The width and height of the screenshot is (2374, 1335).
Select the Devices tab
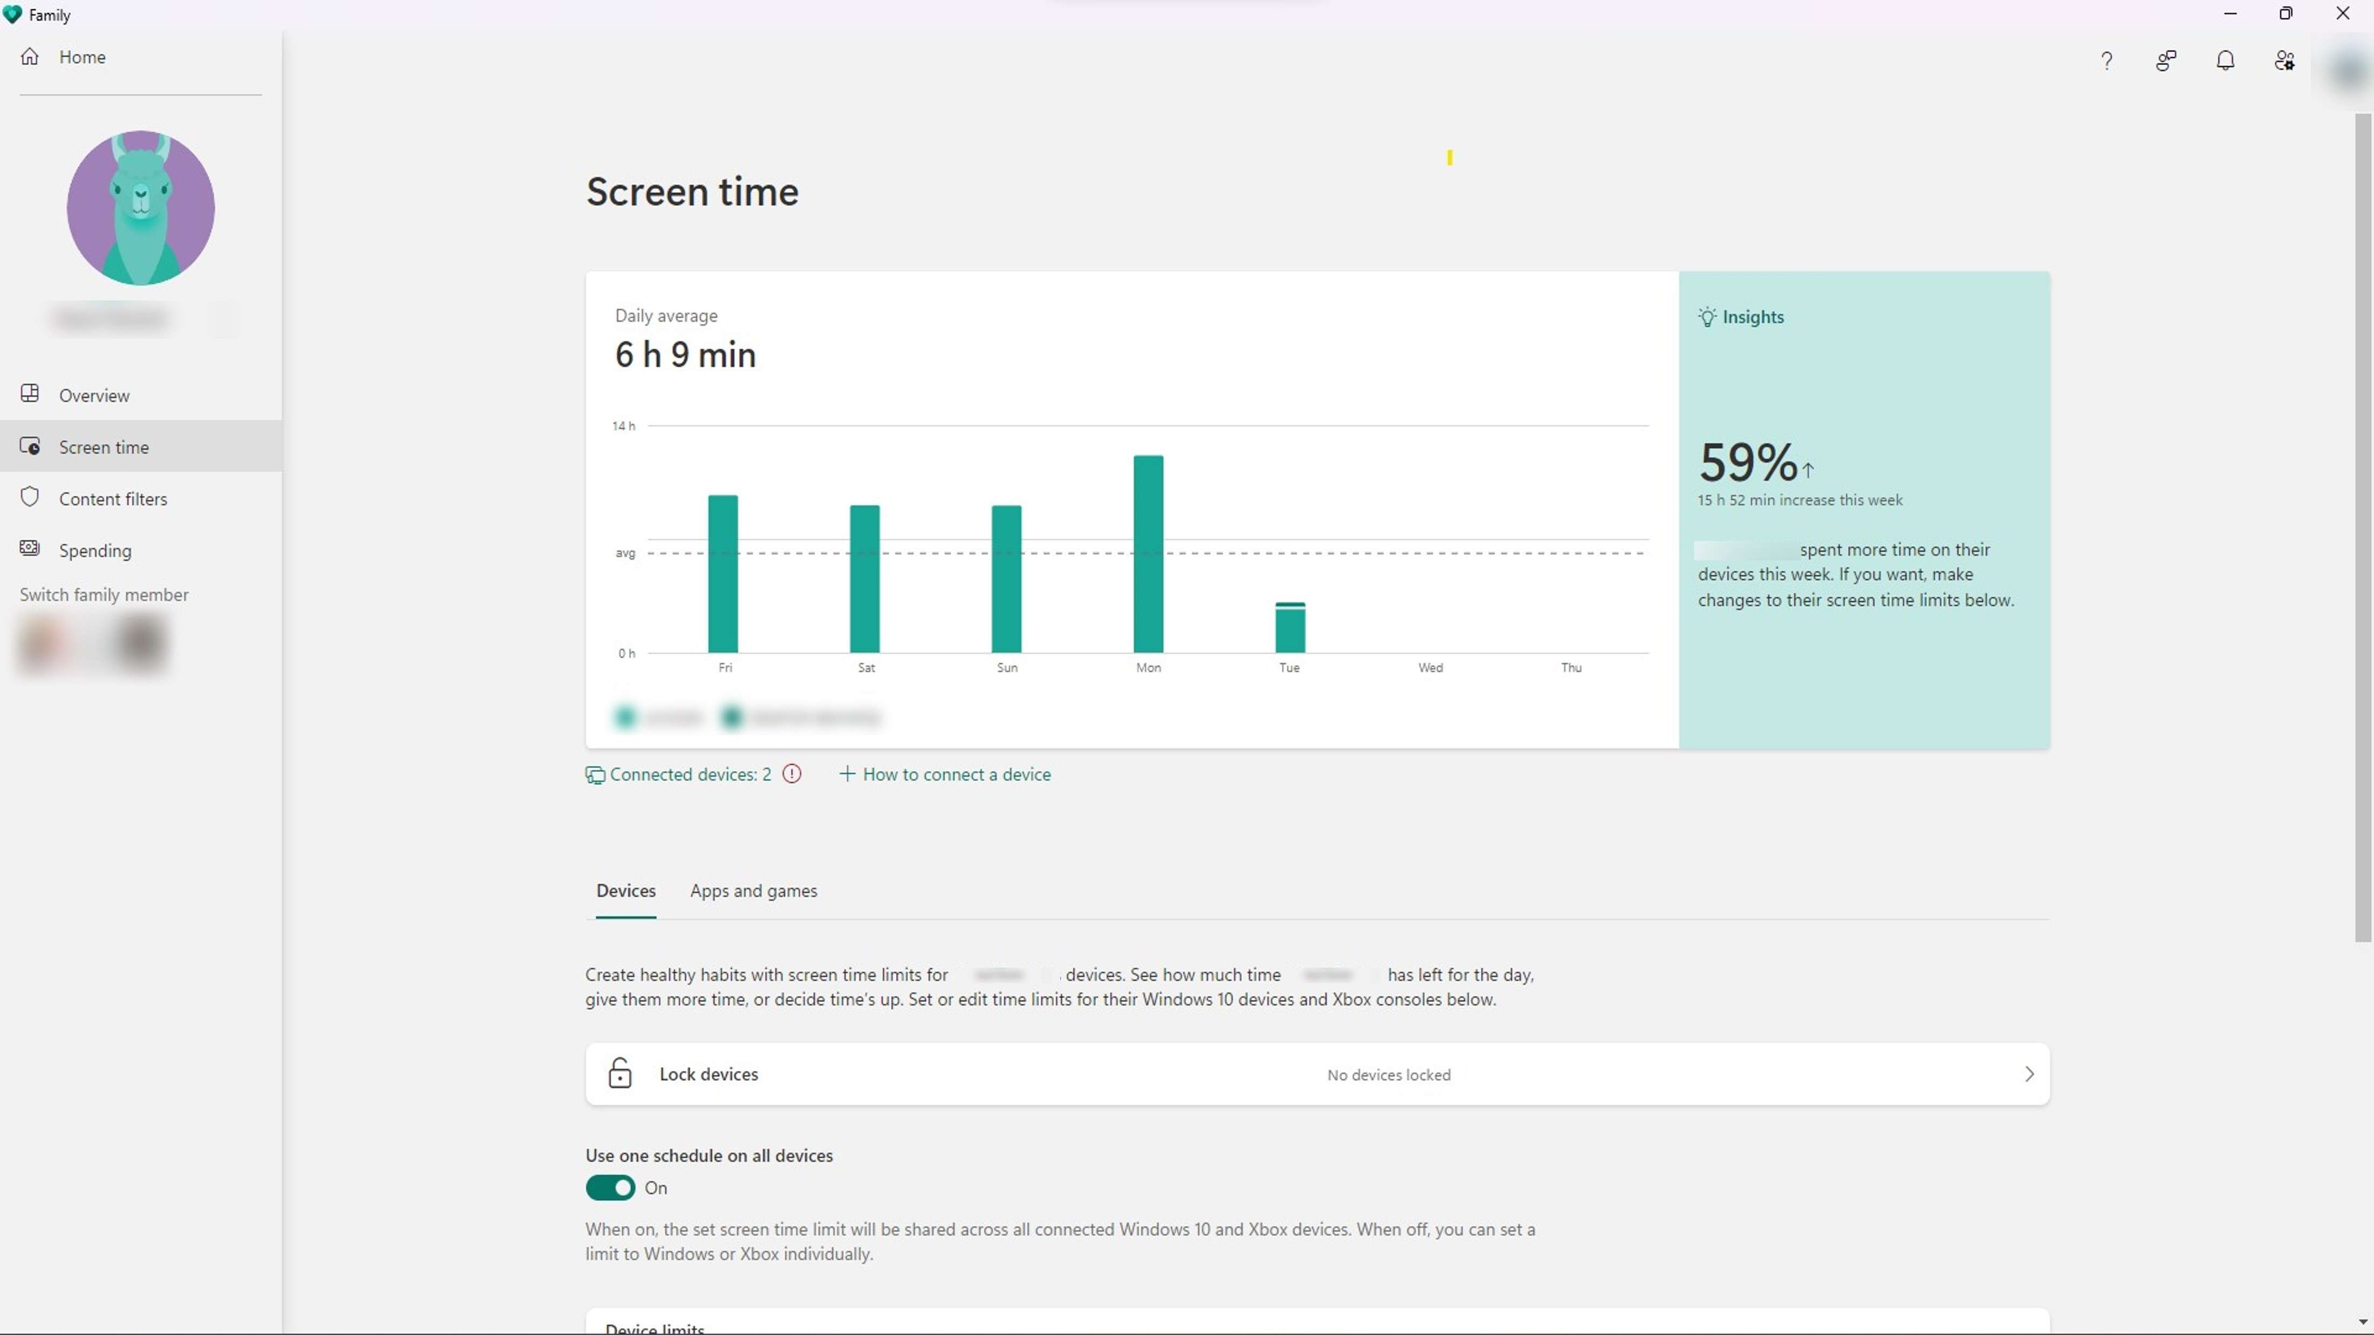[x=626, y=890]
